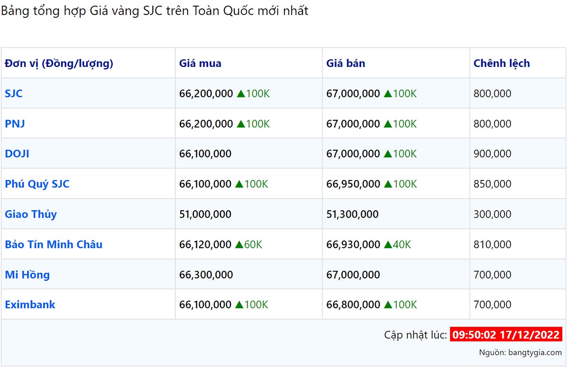Click Bảo Tín Minh Châu buy price 66,120,000

(205, 244)
